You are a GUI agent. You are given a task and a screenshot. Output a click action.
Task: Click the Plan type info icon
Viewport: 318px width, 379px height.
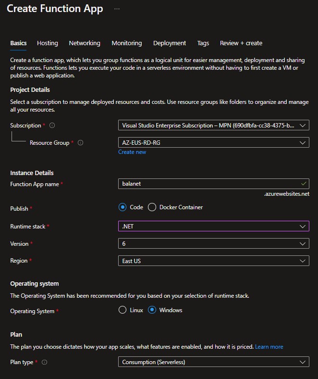click(x=44, y=362)
